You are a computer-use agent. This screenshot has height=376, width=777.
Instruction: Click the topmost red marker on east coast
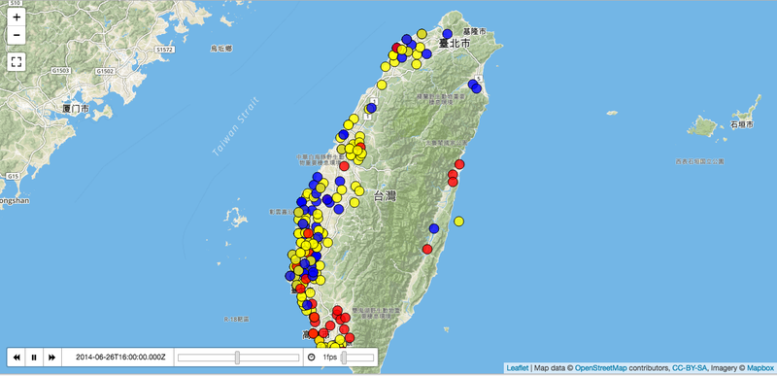pyautogui.click(x=459, y=164)
